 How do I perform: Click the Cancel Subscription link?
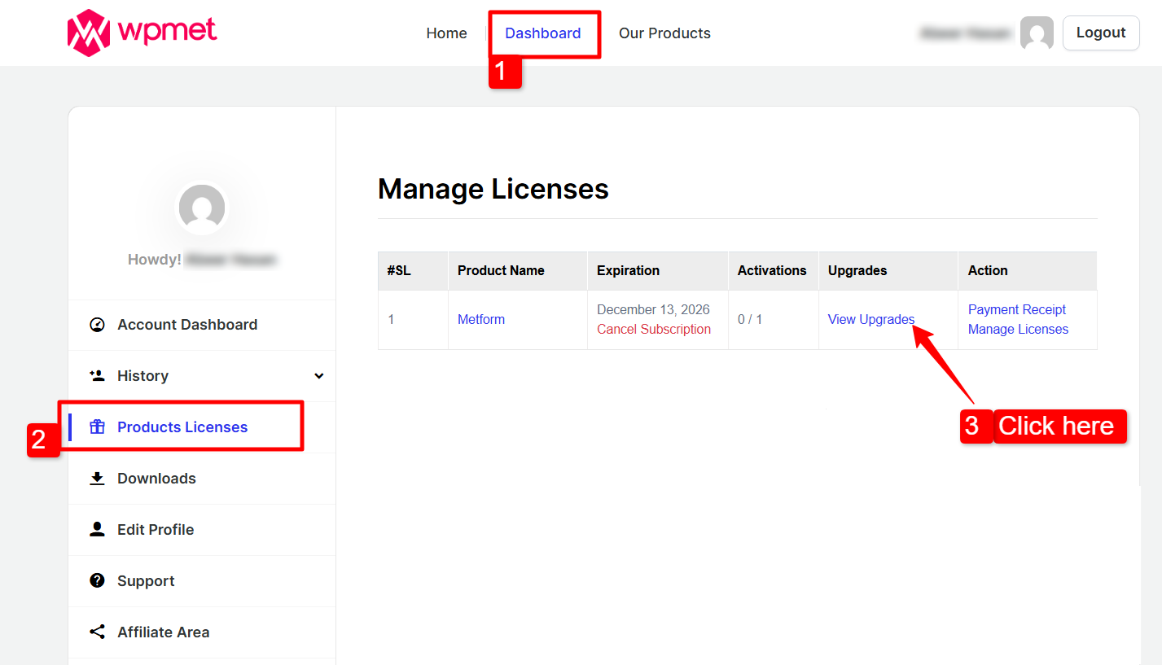tap(653, 330)
